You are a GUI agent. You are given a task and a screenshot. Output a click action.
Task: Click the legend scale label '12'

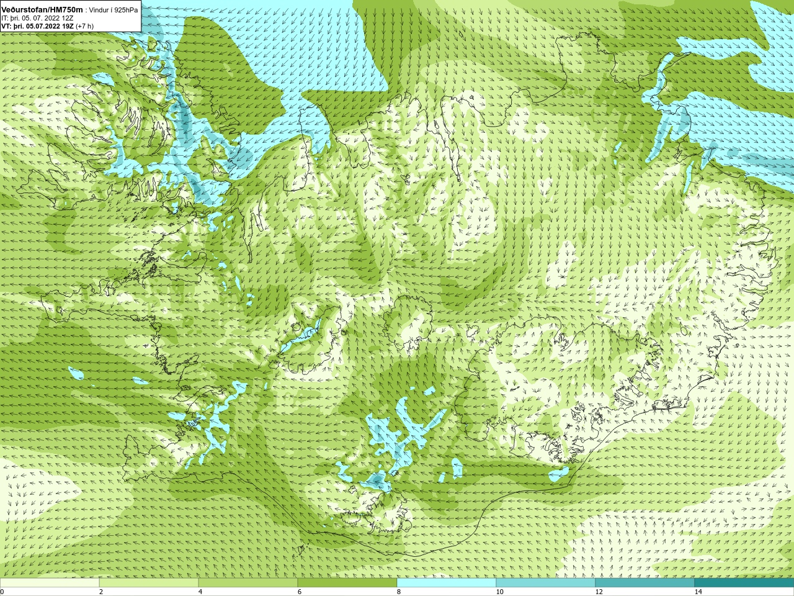(599, 592)
